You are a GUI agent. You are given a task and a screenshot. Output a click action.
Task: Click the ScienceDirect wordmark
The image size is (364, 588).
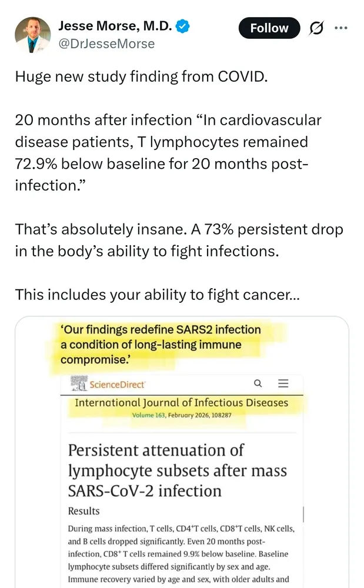(x=117, y=385)
